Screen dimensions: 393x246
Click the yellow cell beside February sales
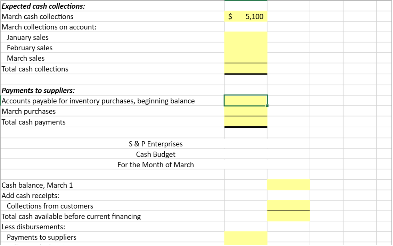click(246, 48)
